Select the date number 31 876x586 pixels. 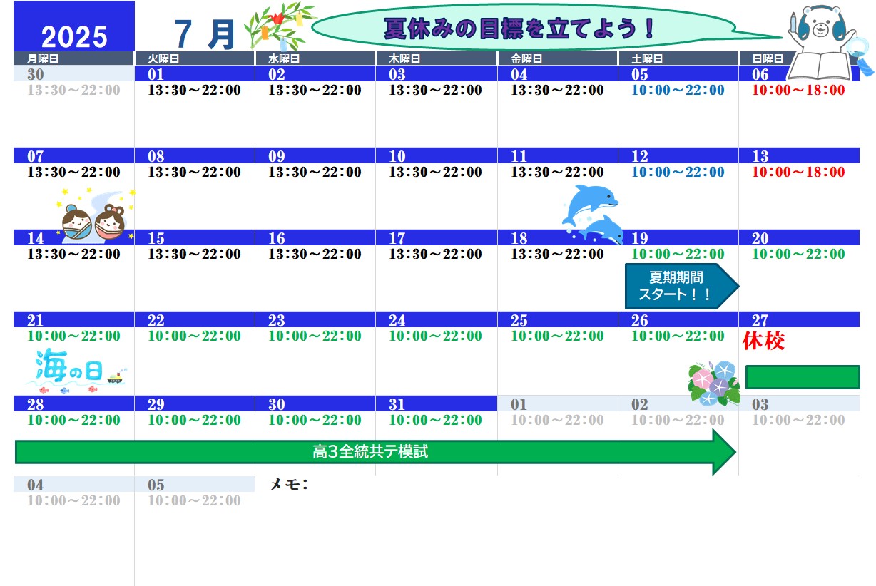tap(398, 404)
